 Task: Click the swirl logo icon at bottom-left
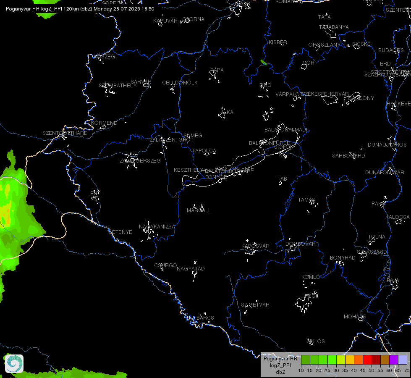coord(14,363)
